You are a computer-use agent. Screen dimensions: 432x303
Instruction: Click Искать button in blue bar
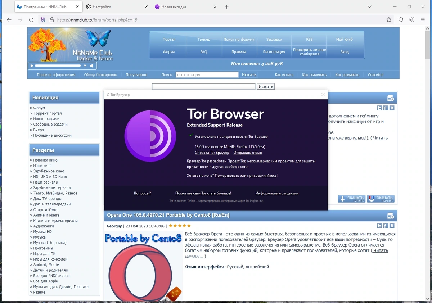click(249, 75)
